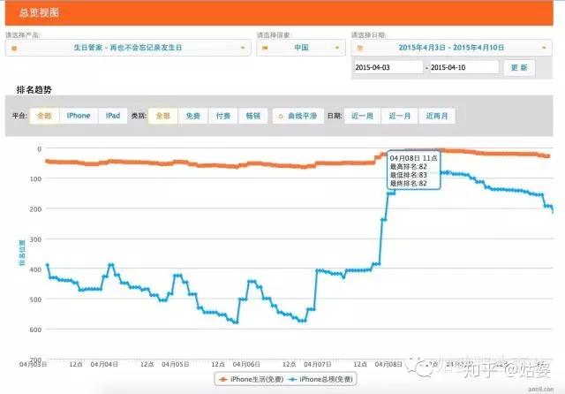Screen dimensions: 565x394
Task: Choose the 近一周 date range
Action: coord(362,116)
